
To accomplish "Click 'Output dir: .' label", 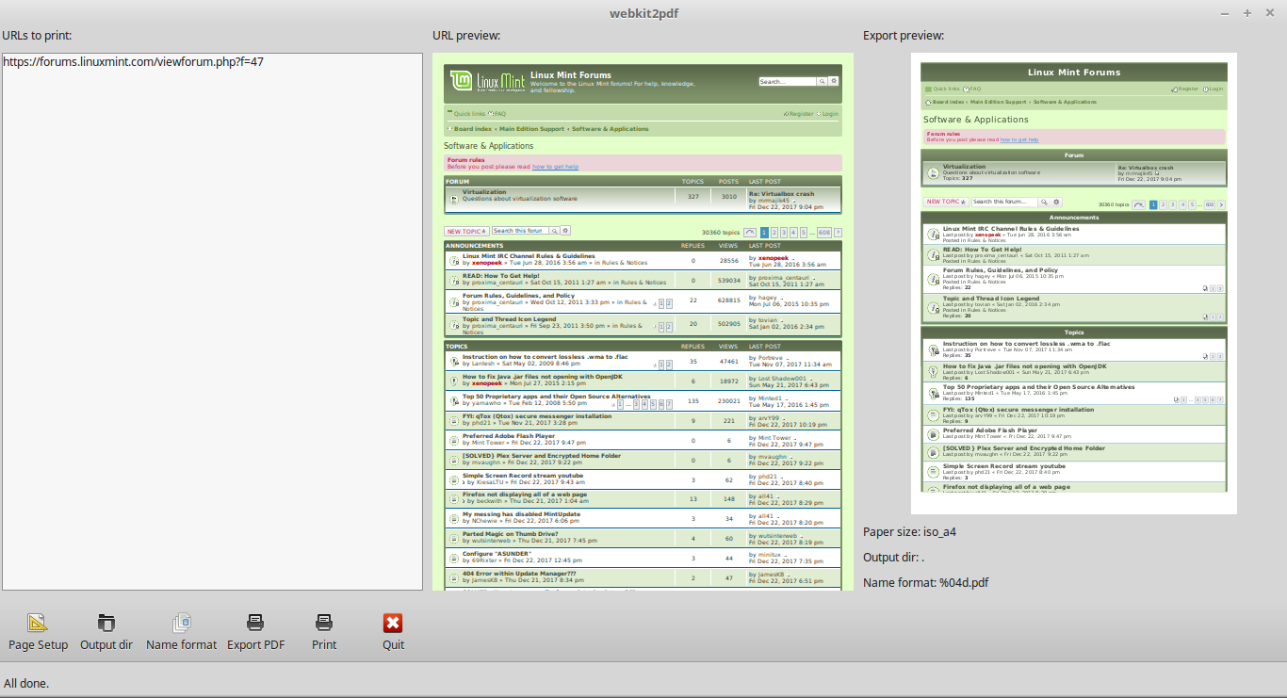I will [893, 558].
